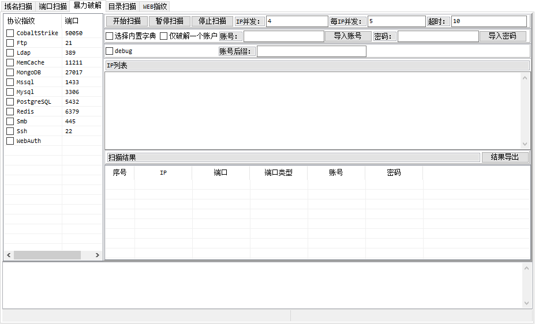The width and height of the screenshot is (535, 324).
Task: Click the 账号 column header in results
Action: click(336, 173)
